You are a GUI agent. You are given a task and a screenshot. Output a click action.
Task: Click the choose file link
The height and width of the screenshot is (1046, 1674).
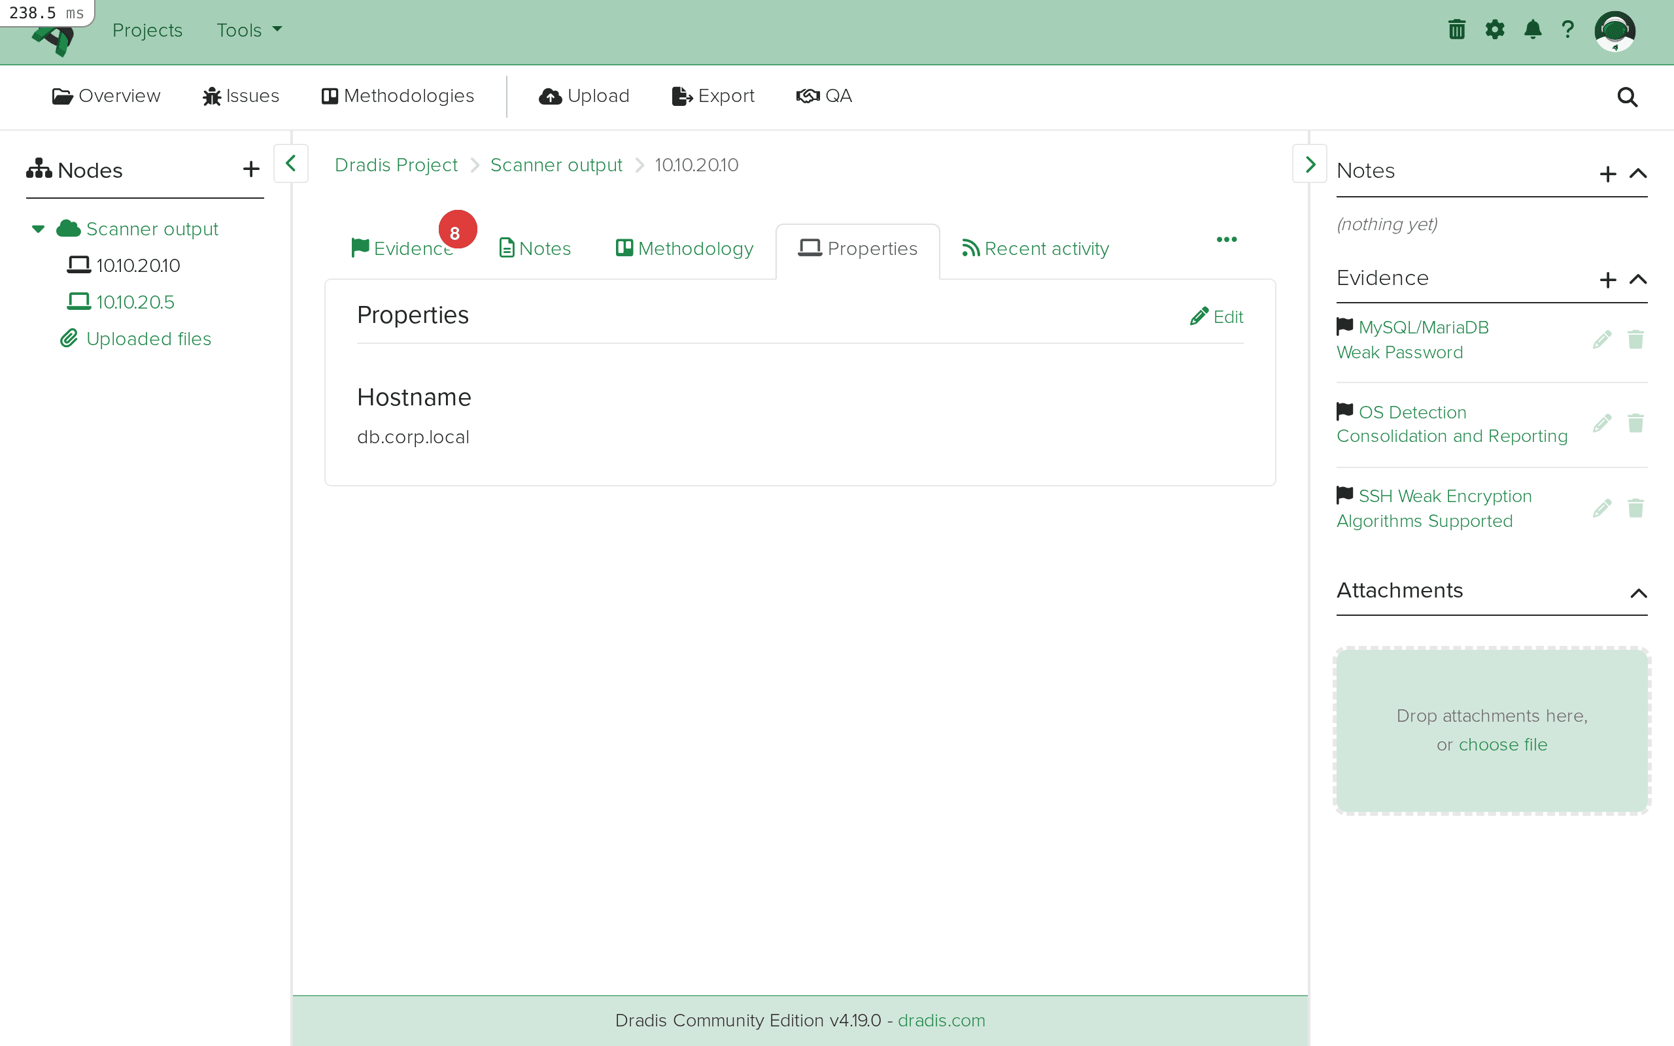(x=1503, y=745)
